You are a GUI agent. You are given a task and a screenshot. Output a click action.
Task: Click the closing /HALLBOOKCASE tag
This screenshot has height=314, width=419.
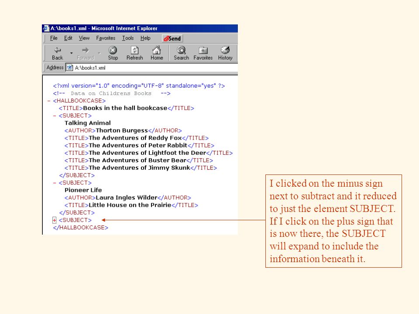[x=80, y=228]
